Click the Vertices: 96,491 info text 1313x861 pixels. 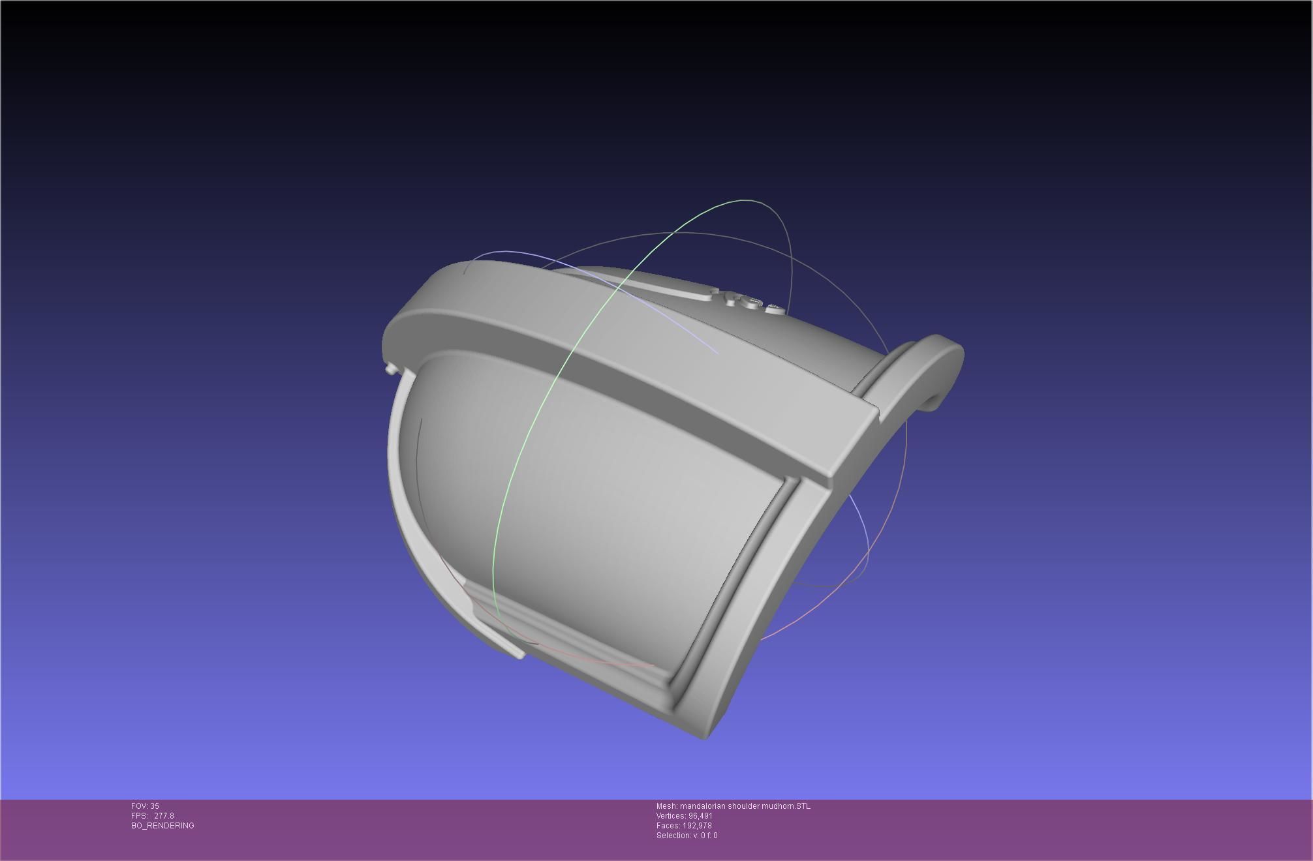point(685,816)
